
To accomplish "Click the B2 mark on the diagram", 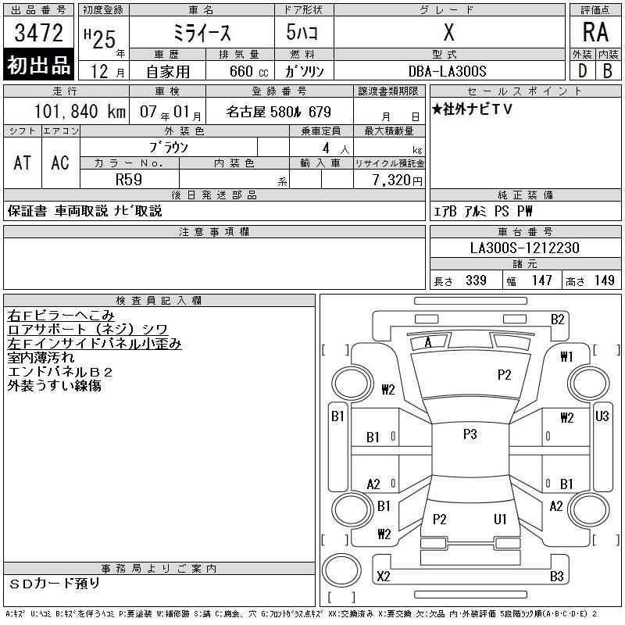I will pyautogui.click(x=557, y=320).
